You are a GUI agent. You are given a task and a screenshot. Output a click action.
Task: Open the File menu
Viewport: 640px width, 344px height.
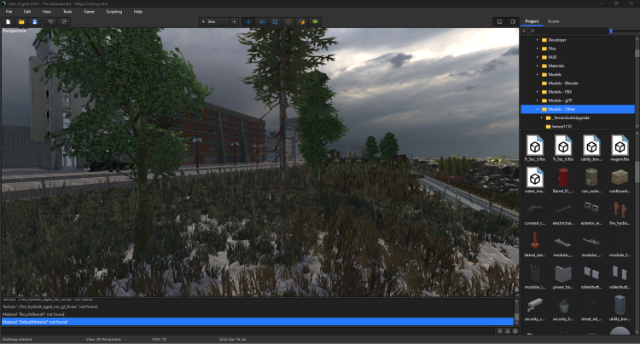(x=9, y=11)
